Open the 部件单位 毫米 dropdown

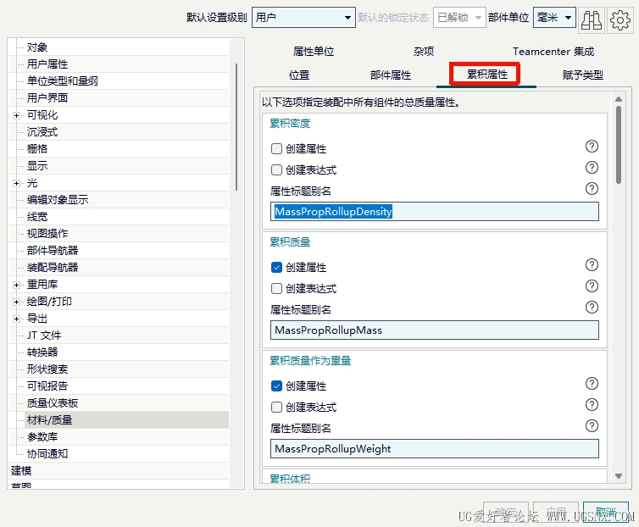point(554,18)
